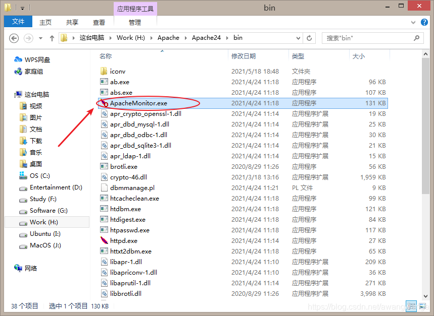
Task: Click the abs.exe application icon
Action: [x=104, y=92]
